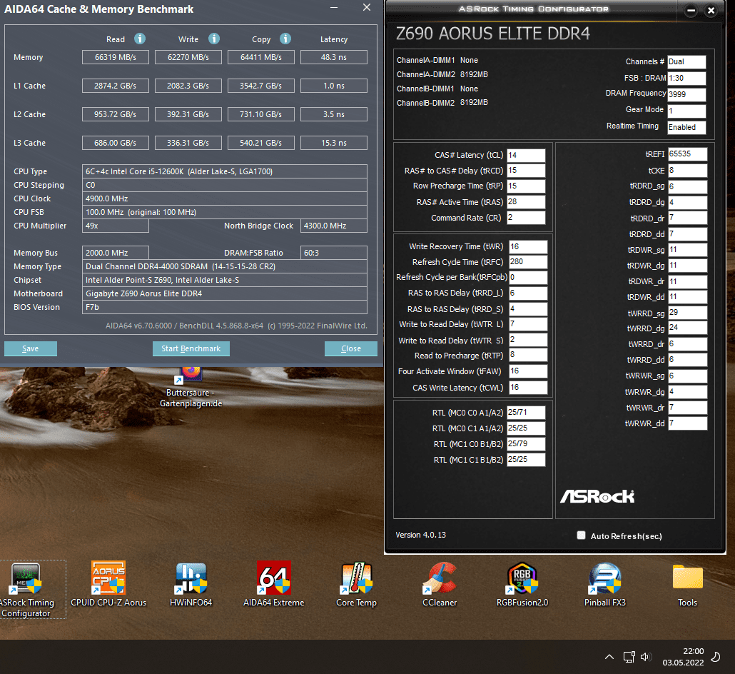Minimize AIDA64 Cache & Memory Benchmark window
Viewport: 735px width, 674px height.
point(334,8)
